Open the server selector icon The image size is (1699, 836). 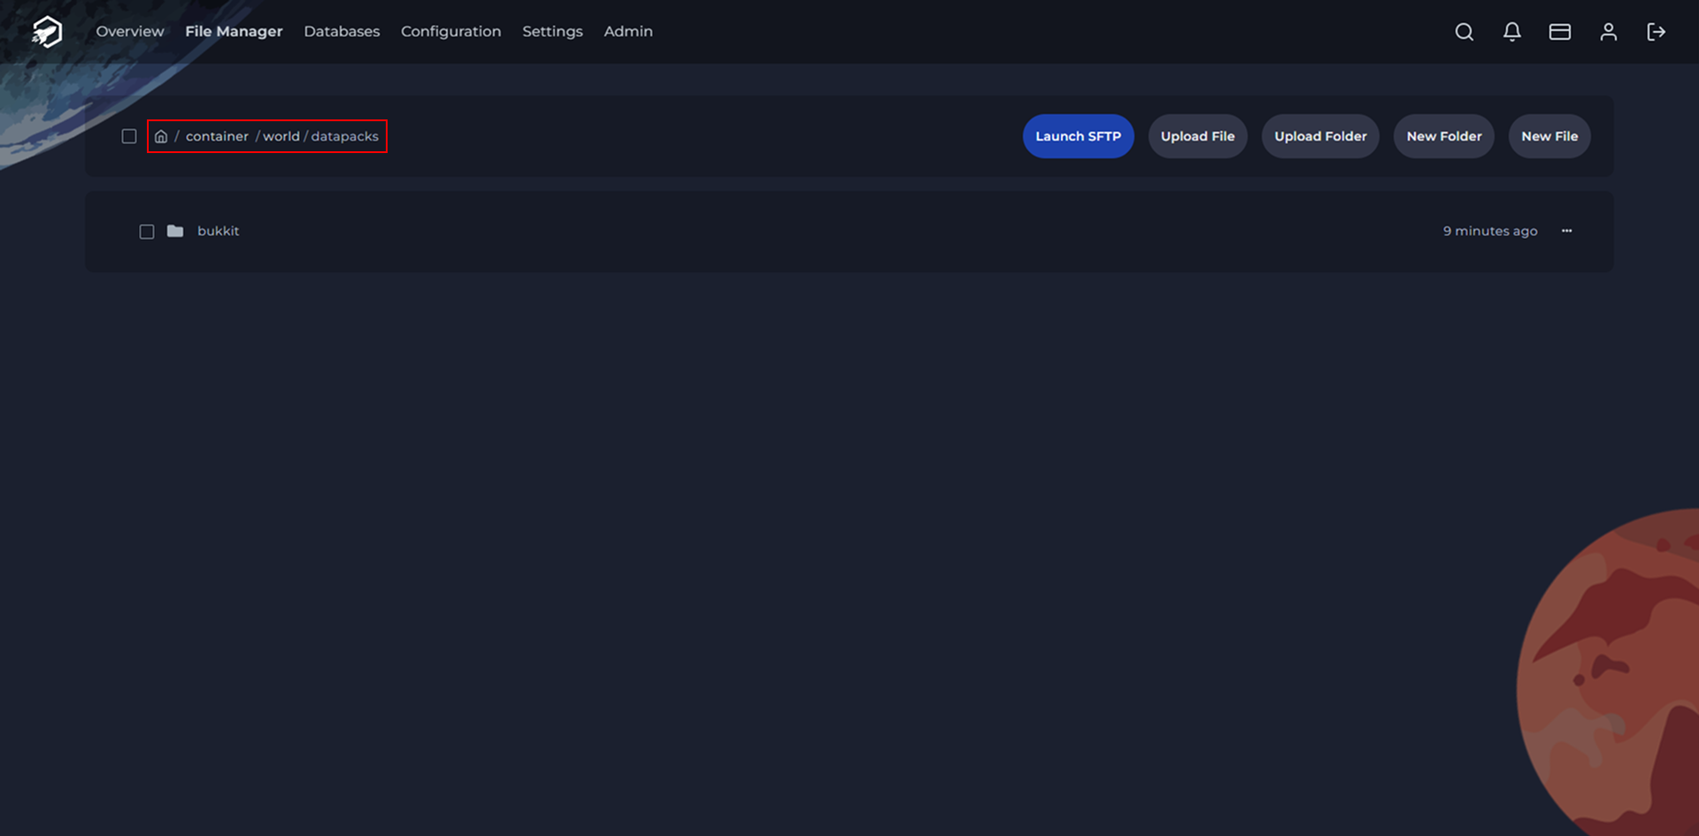(x=1560, y=32)
